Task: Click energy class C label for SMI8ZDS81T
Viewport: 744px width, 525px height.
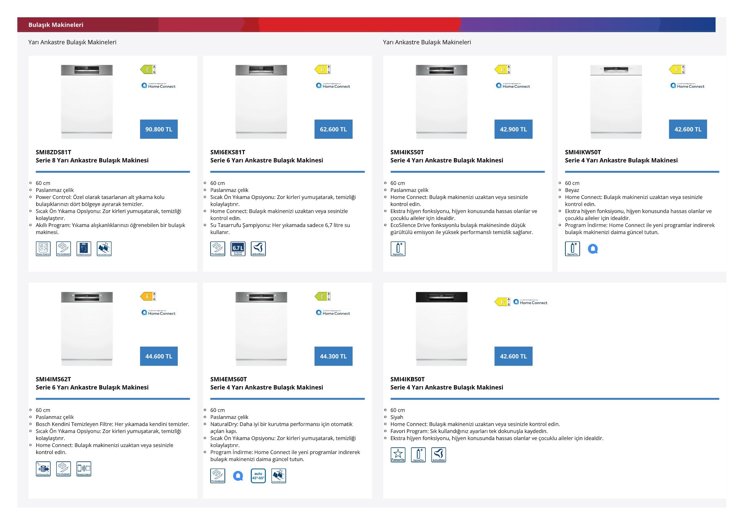Action: coord(148,70)
